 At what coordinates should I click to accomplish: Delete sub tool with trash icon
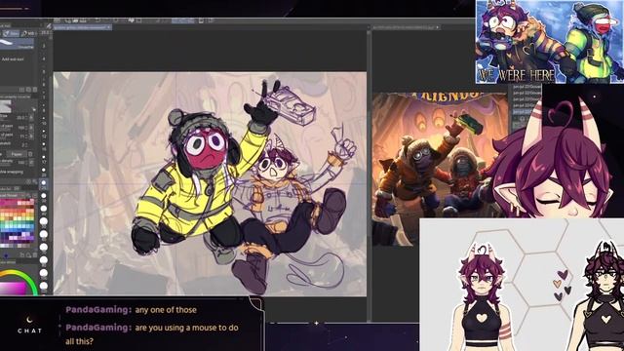pyautogui.click(x=35, y=90)
